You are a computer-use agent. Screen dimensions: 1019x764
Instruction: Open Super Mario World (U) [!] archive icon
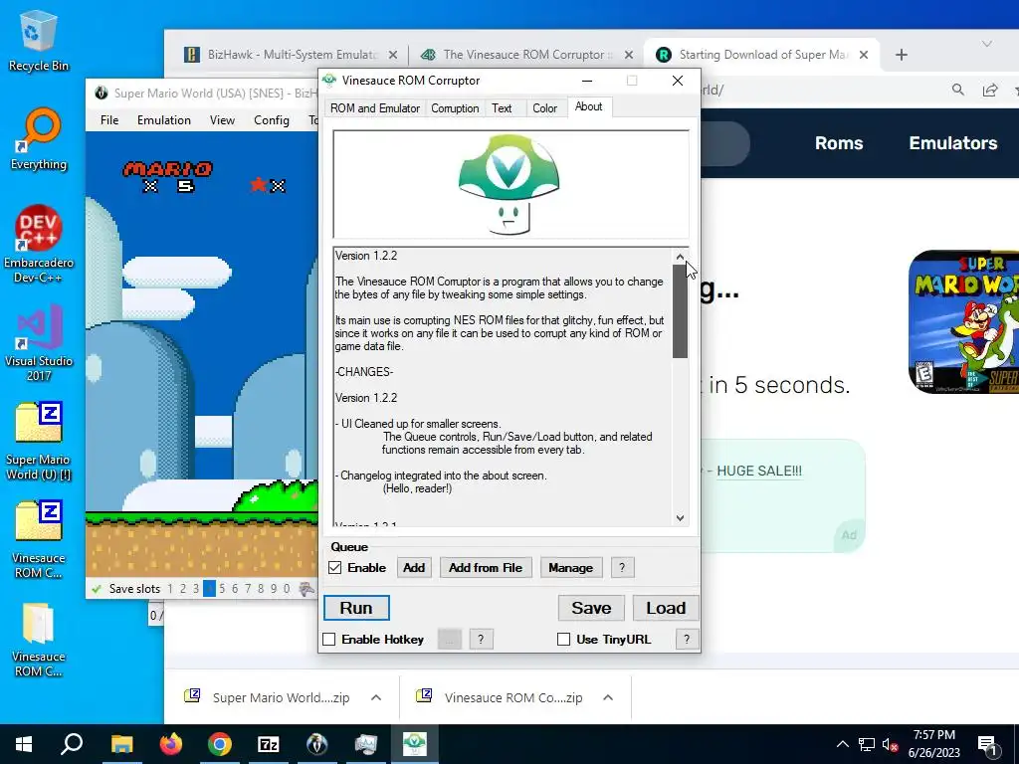39,442
